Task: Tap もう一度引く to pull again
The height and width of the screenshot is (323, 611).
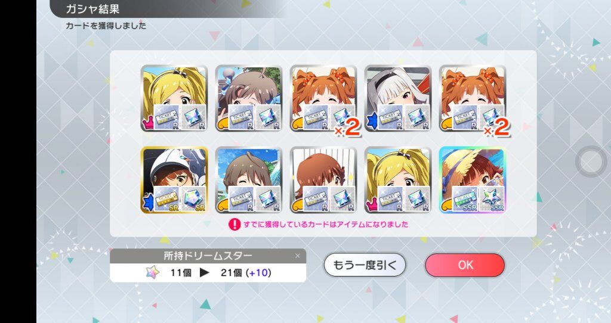Action: coord(365,265)
